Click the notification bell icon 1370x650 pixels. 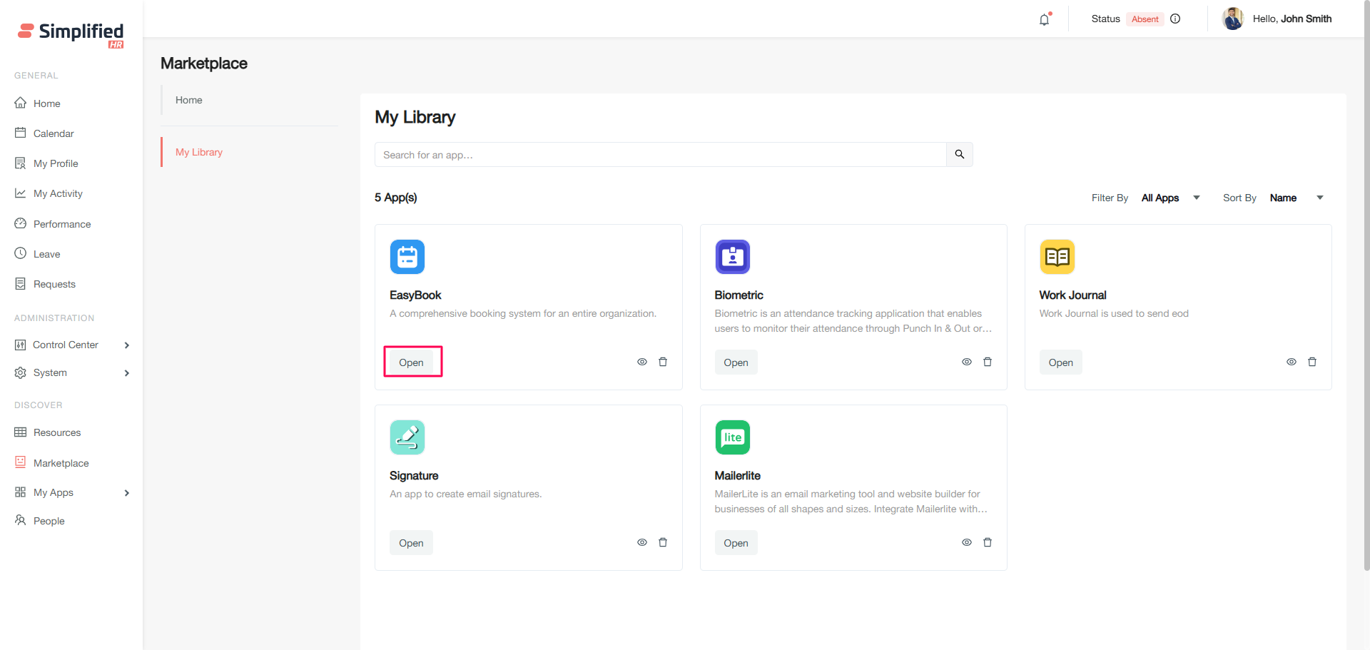[1044, 19]
